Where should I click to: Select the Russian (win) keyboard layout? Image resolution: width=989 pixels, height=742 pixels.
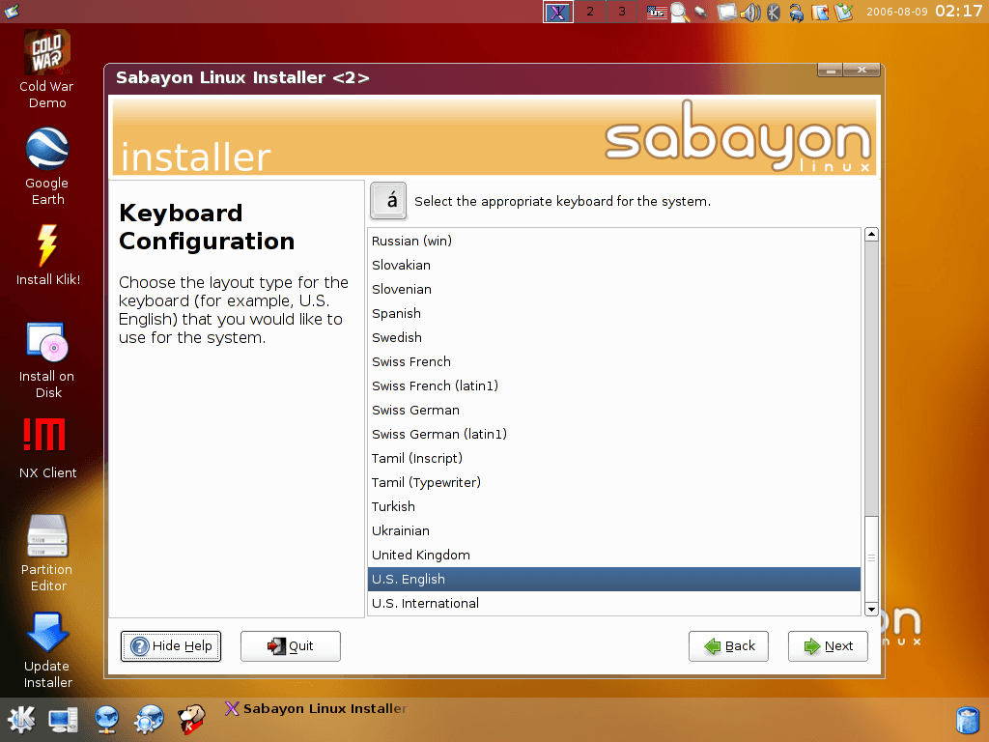[613, 241]
